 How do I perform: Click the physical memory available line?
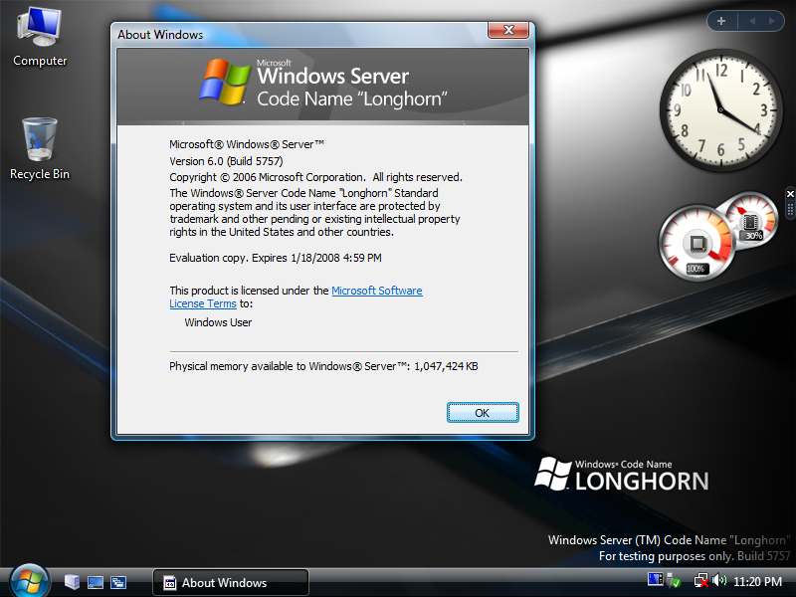click(323, 366)
